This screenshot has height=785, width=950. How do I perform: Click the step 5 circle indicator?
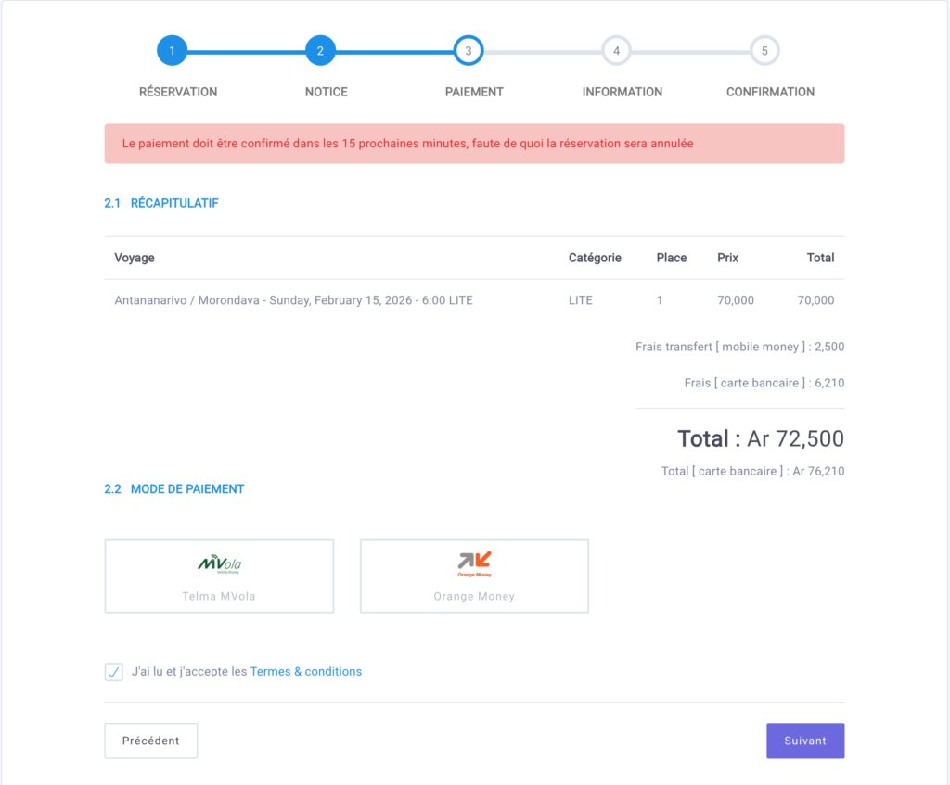(x=764, y=51)
